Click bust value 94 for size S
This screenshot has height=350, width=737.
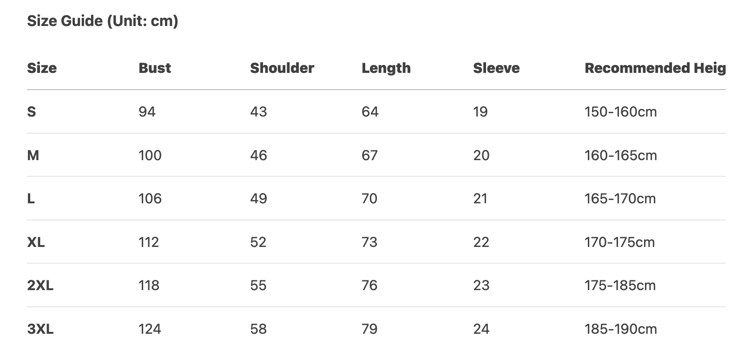(x=147, y=112)
